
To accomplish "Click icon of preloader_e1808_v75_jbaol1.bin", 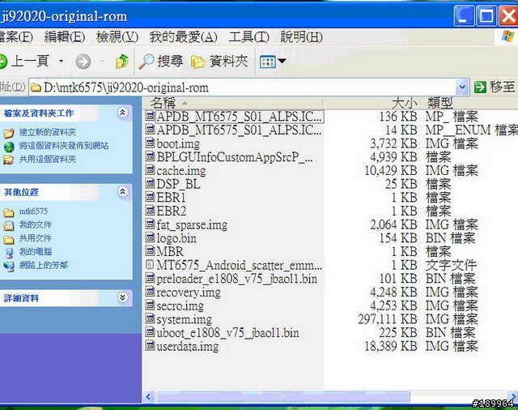I will [x=150, y=279].
